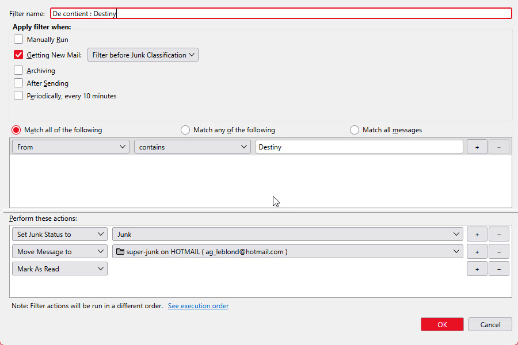Screen dimensions: 518x345
Task: Uncheck the Getting New Mail checkbox
Action: 18,55
